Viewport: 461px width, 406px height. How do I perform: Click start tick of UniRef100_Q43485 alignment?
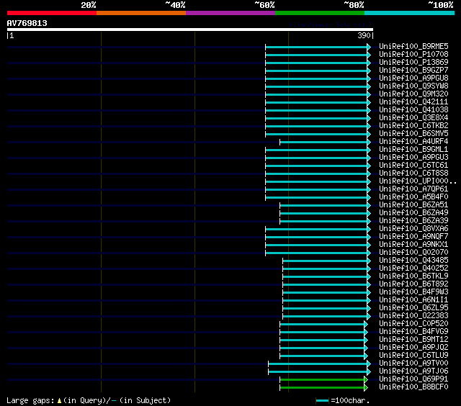283,261
